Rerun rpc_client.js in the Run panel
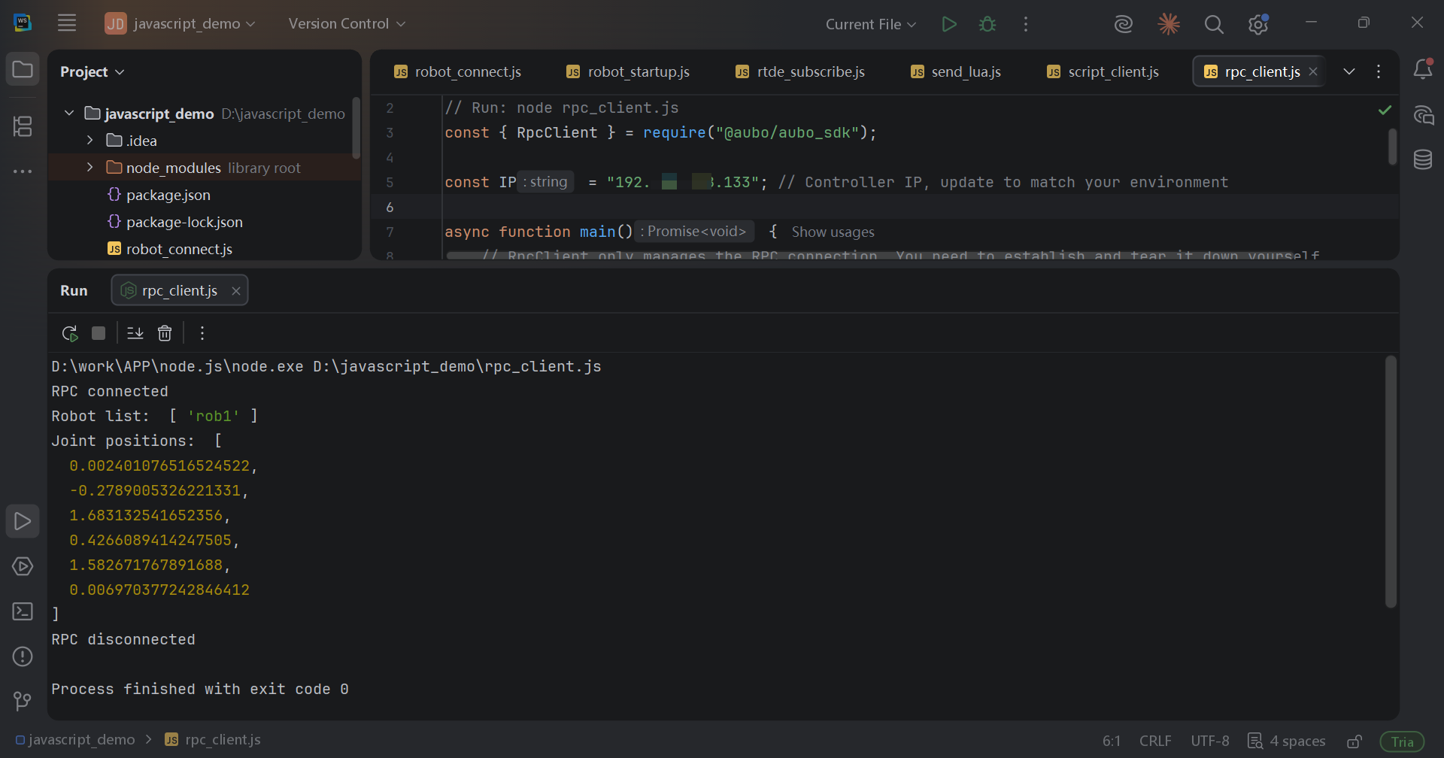The width and height of the screenshot is (1444, 758). (70, 333)
